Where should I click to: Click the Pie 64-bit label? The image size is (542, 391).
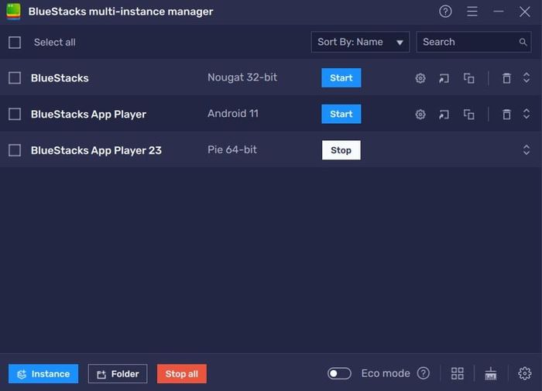[232, 149]
